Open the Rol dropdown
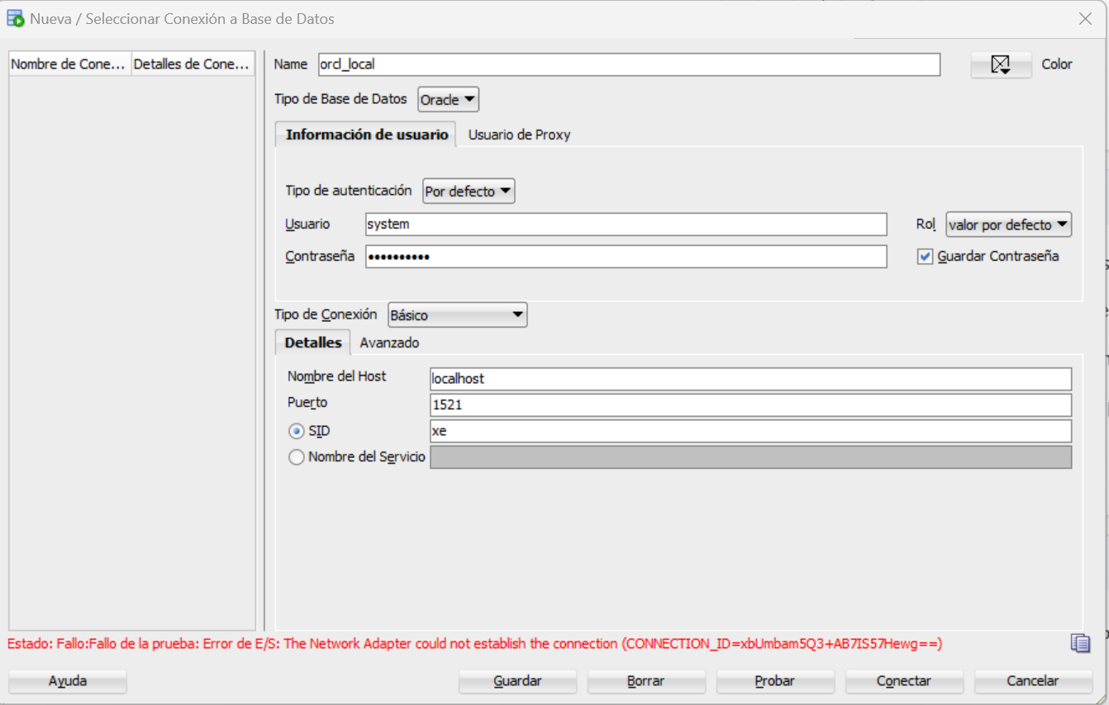Image resolution: width=1109 pixels, height=705 pixels. tap(1008, 225)
